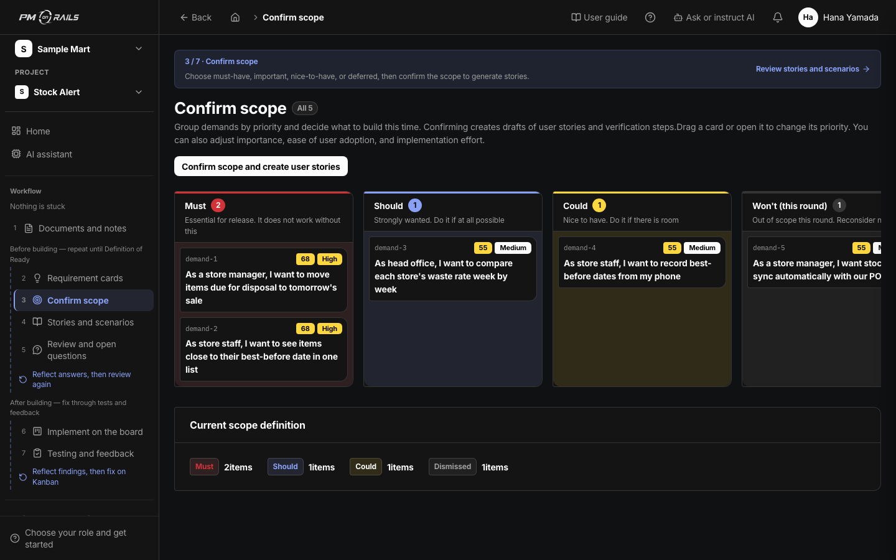
Task: Go to home via breadcrumb house icon
Action: pyautogui.click(x=235, y=17)
